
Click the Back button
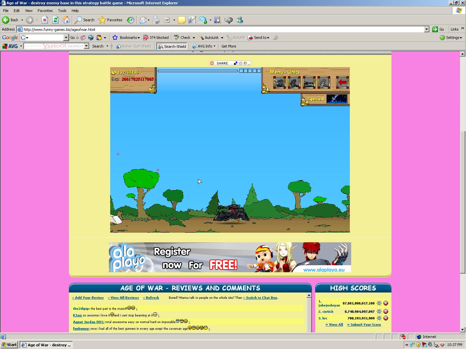pyautogui.click(x=10, y=20)
